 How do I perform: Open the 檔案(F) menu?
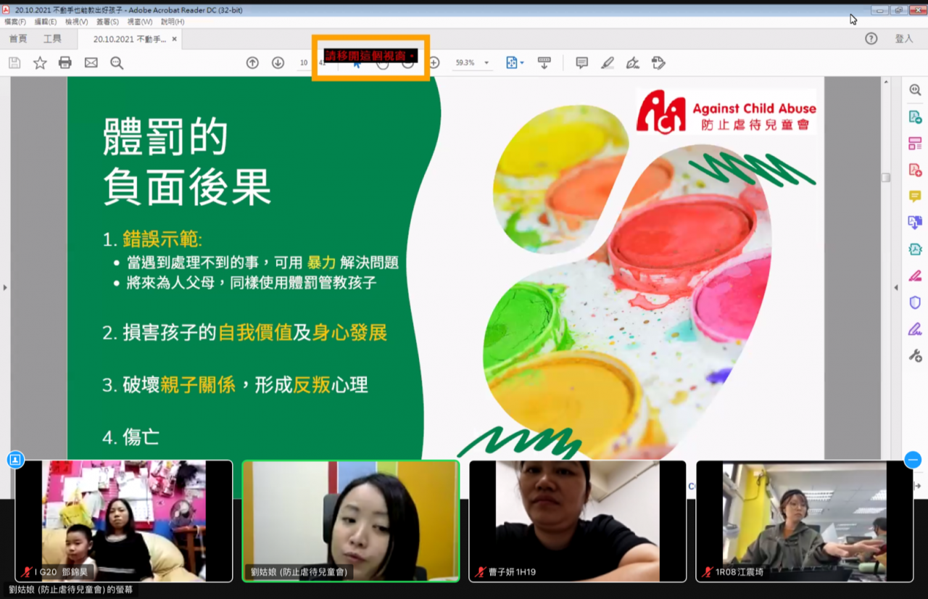[x=15, y=22]
